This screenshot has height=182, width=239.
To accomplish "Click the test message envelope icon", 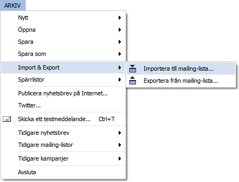I will coord(7,119).
